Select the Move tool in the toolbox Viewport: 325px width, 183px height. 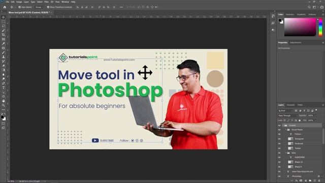(x=4, y=17)
